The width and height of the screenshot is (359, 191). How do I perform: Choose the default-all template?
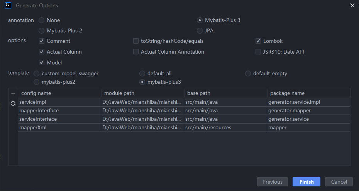tap(142, 73)
